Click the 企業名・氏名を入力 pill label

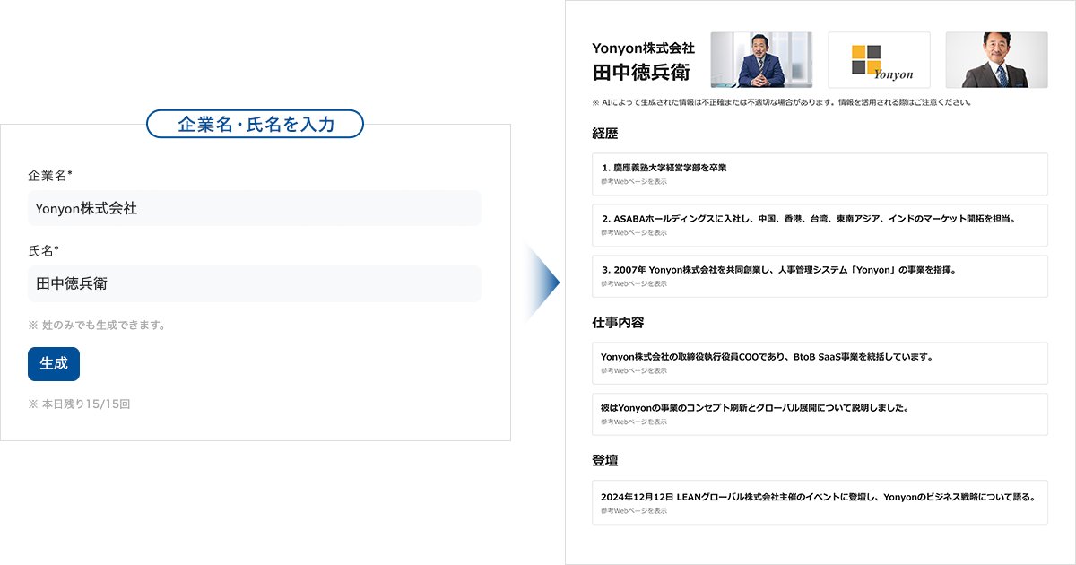coord(255,126)
